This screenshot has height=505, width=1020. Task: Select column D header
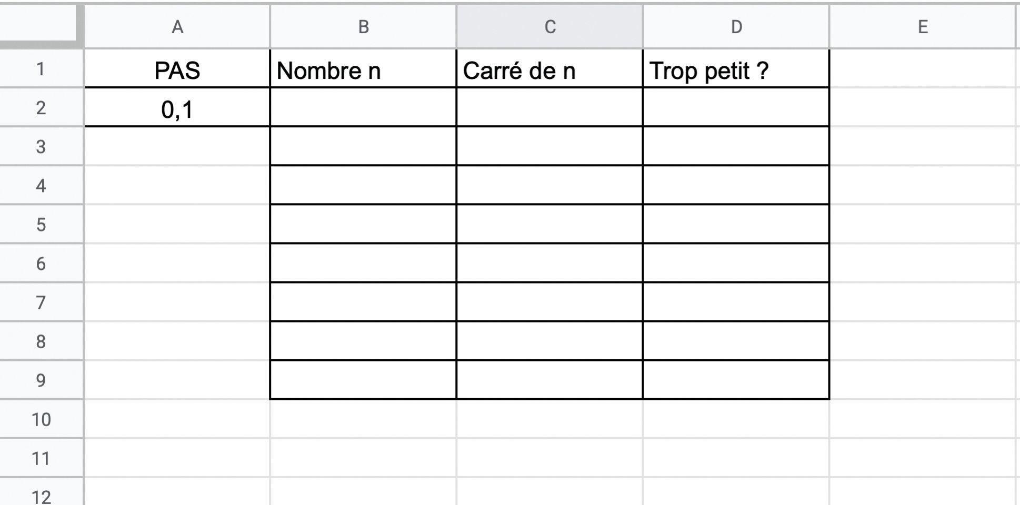point(736,27)
